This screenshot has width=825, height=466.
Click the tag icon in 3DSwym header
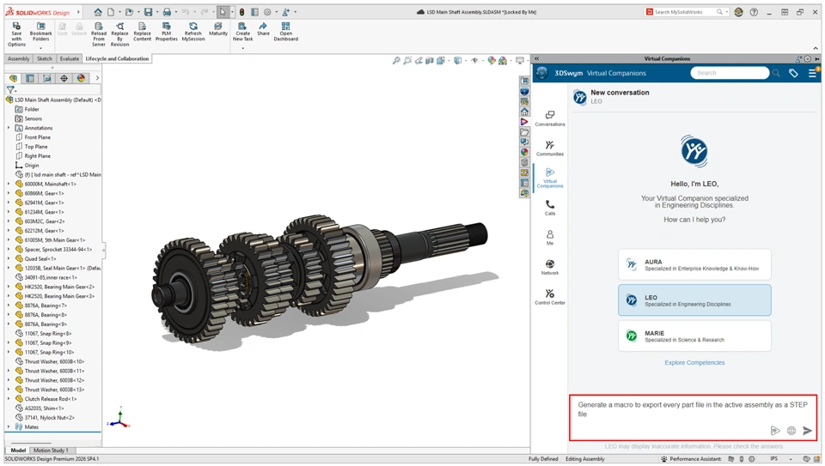793,74
